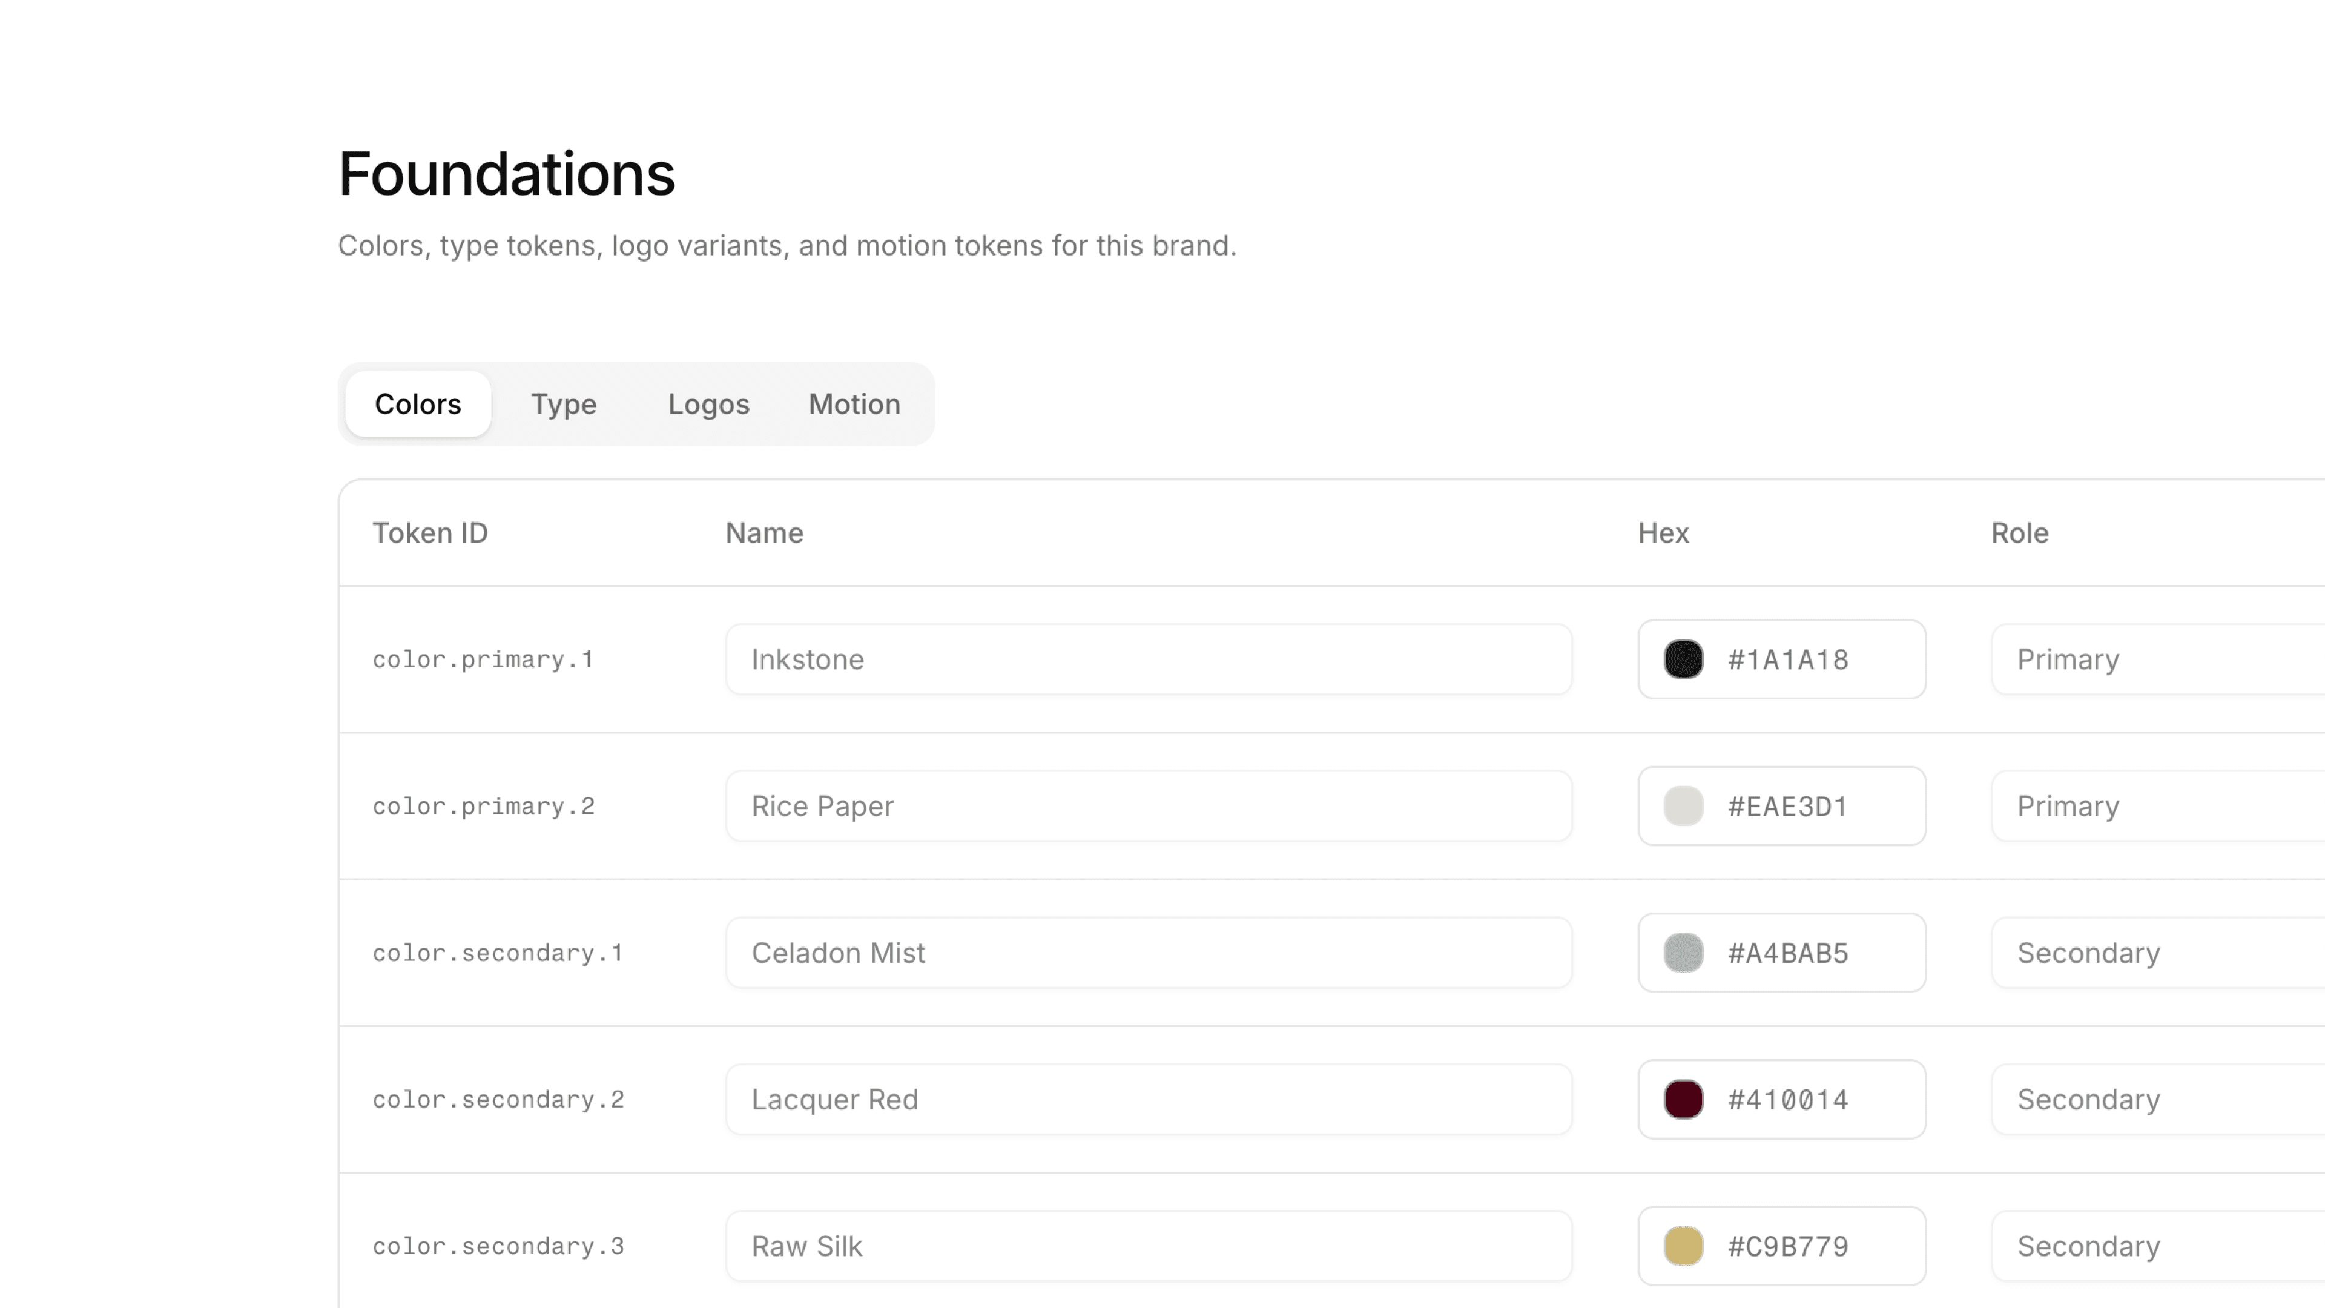Focus the Celadon Mist name input
2325x1308 pixels.
click(x=1149, y=953)
